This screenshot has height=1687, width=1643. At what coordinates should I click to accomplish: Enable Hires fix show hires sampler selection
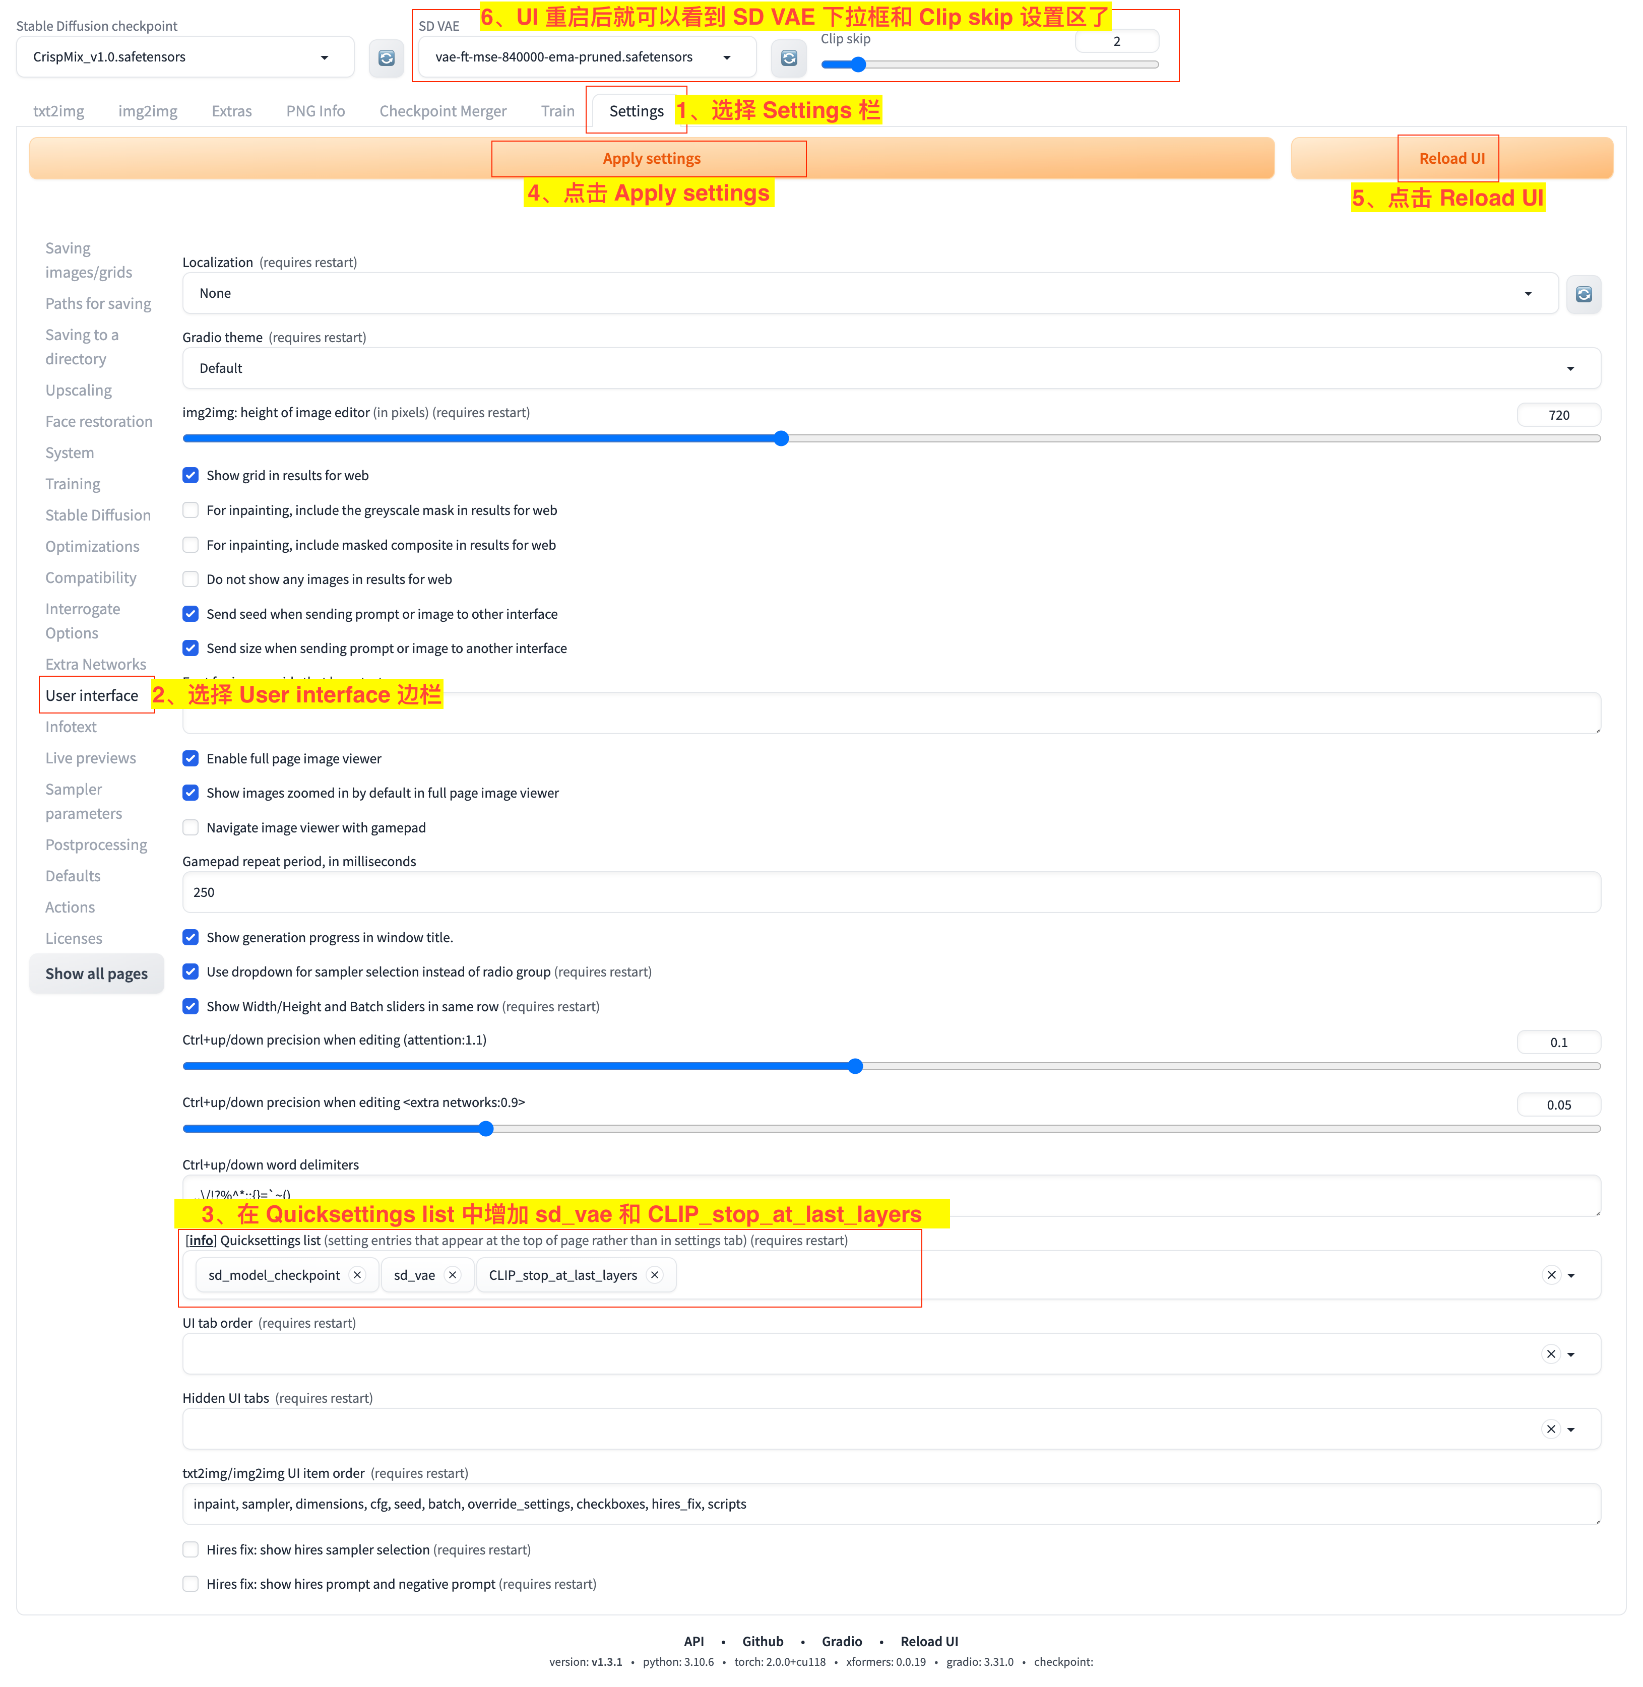coord(191,1550)
